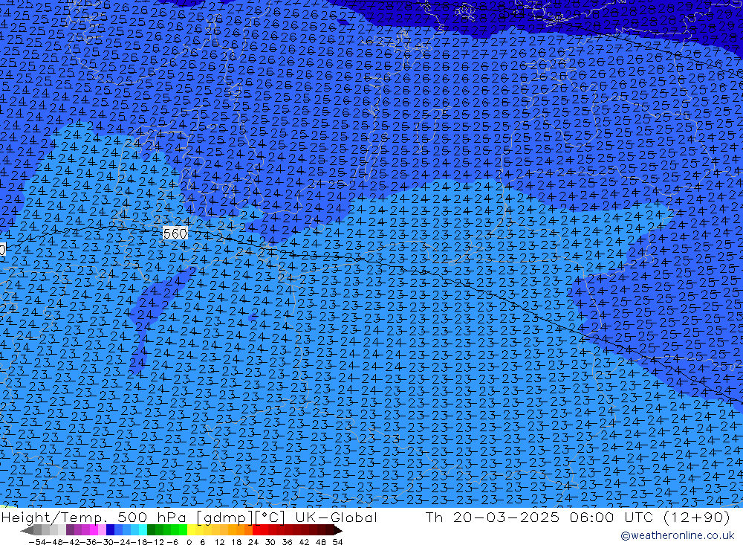Click the [°C] unit label in title

tap(270, 517)
